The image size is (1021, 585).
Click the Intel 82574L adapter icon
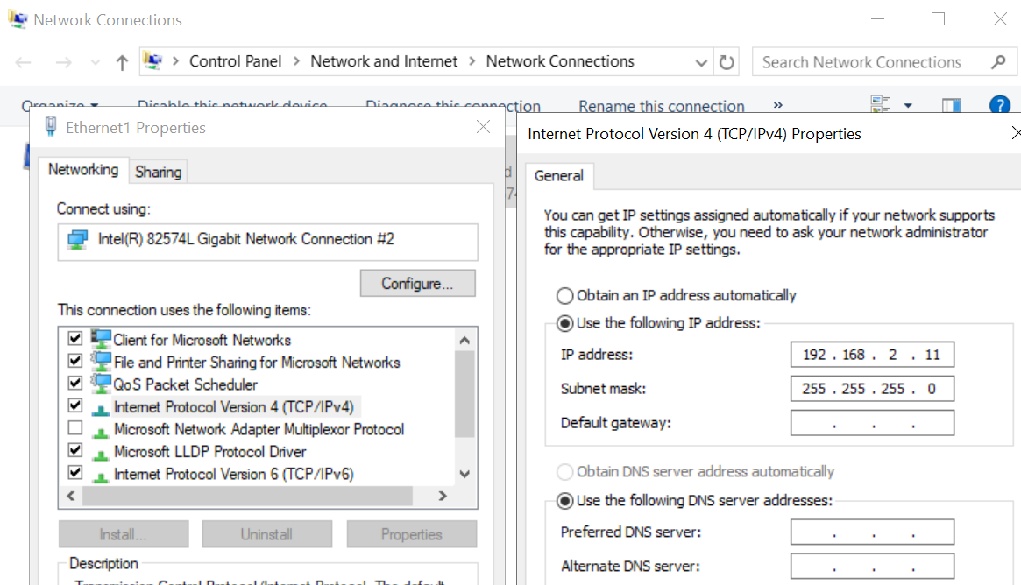coord(77,239)
